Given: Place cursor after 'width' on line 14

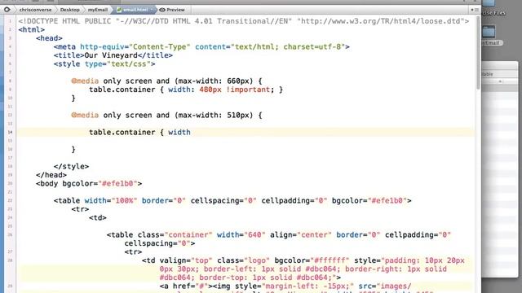Looking at the screenshot, I should [191, 132].
